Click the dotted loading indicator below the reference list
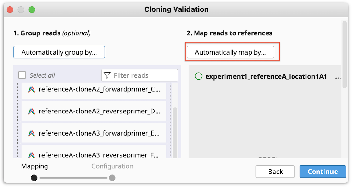 pyautogui.click(x=267, y=157)
